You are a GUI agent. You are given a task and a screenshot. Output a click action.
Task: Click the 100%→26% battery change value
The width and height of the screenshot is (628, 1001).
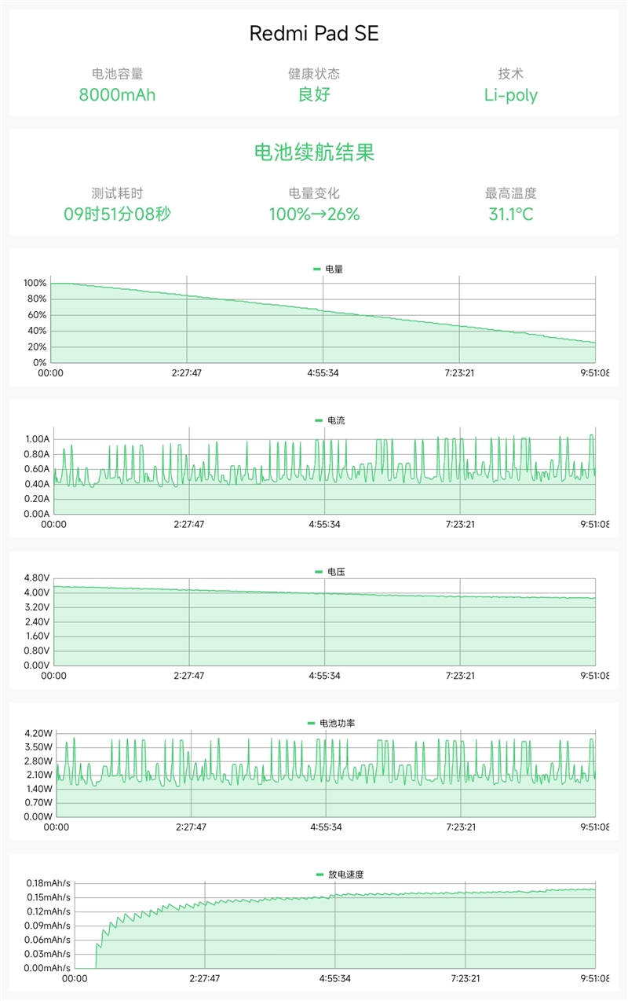pos(314,214)
